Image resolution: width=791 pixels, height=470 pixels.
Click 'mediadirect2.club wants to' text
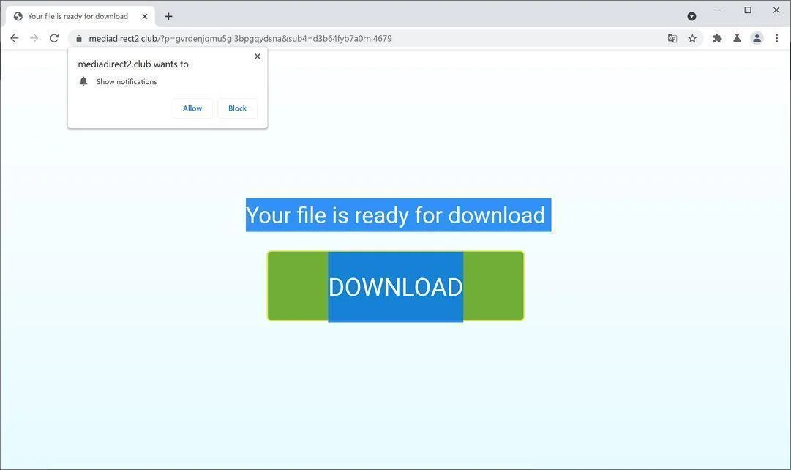(x=133, y=64)
